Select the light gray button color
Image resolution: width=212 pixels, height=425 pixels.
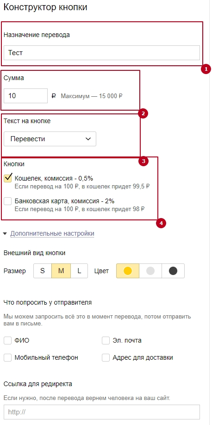(x=150, y=271)
